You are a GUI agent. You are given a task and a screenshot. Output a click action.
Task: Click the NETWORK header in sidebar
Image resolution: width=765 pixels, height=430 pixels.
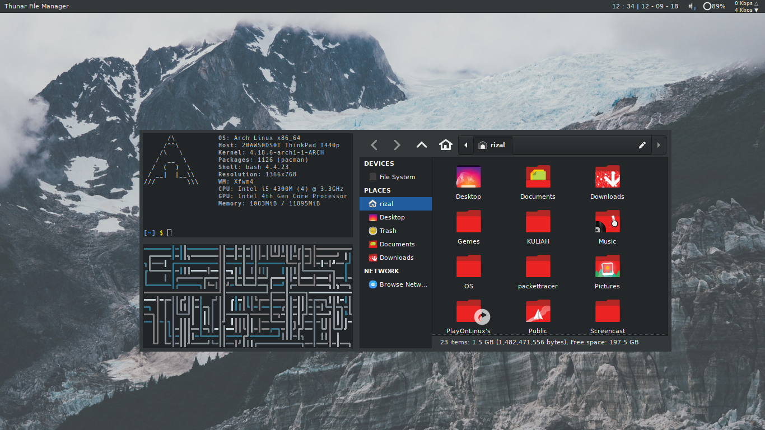pos(381,271)
